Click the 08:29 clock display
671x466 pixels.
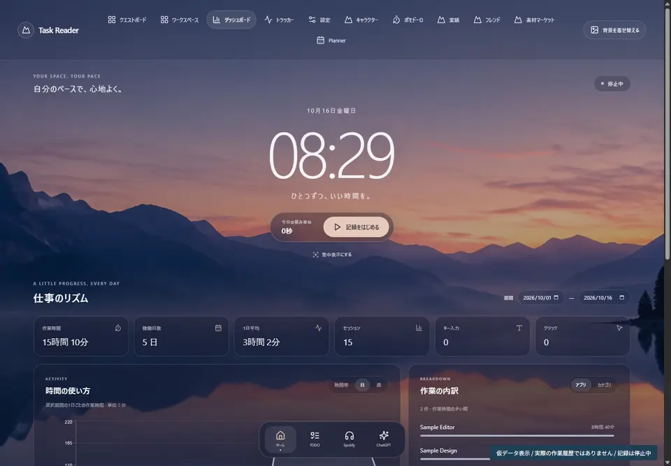tap(331, 156)
